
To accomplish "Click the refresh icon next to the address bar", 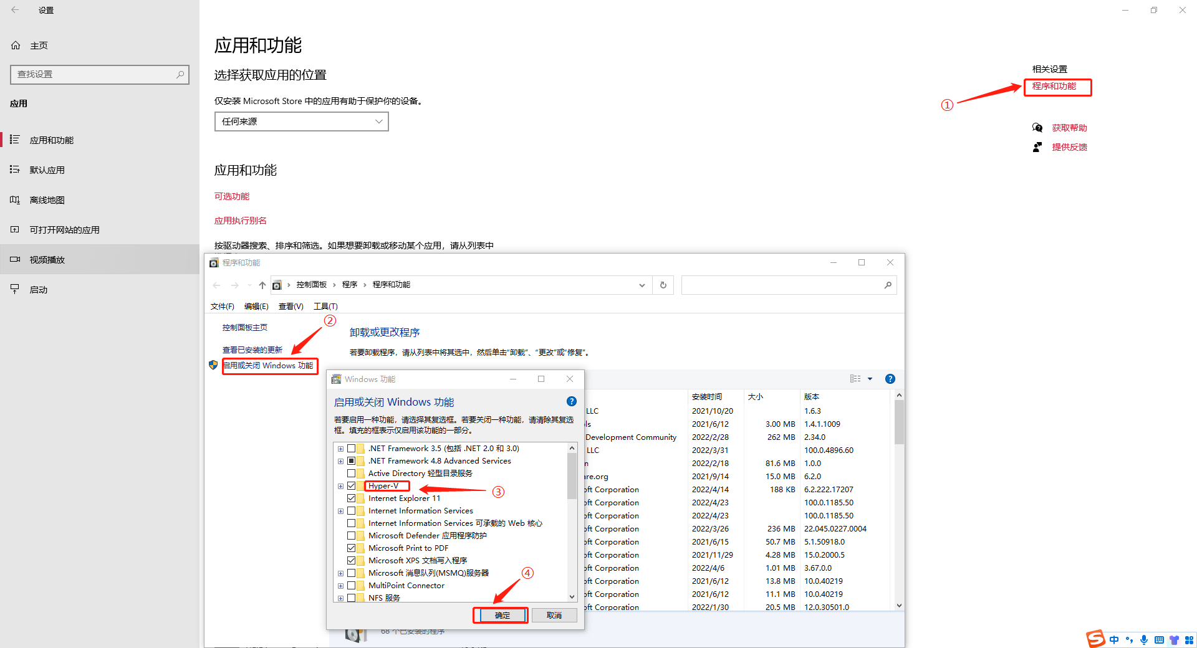I will [x=663, y=285].
